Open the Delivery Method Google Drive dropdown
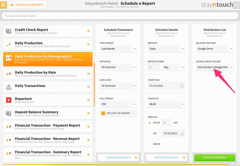 coord(215,49)
